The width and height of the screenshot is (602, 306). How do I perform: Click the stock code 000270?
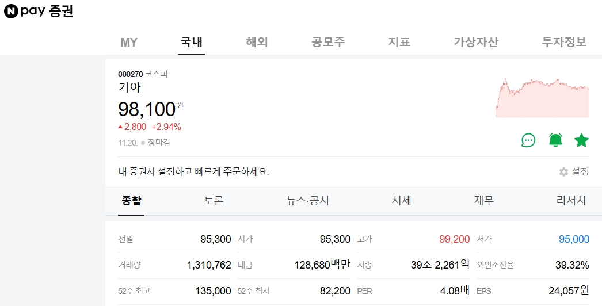pyautogui.click(x=131, y=74)
